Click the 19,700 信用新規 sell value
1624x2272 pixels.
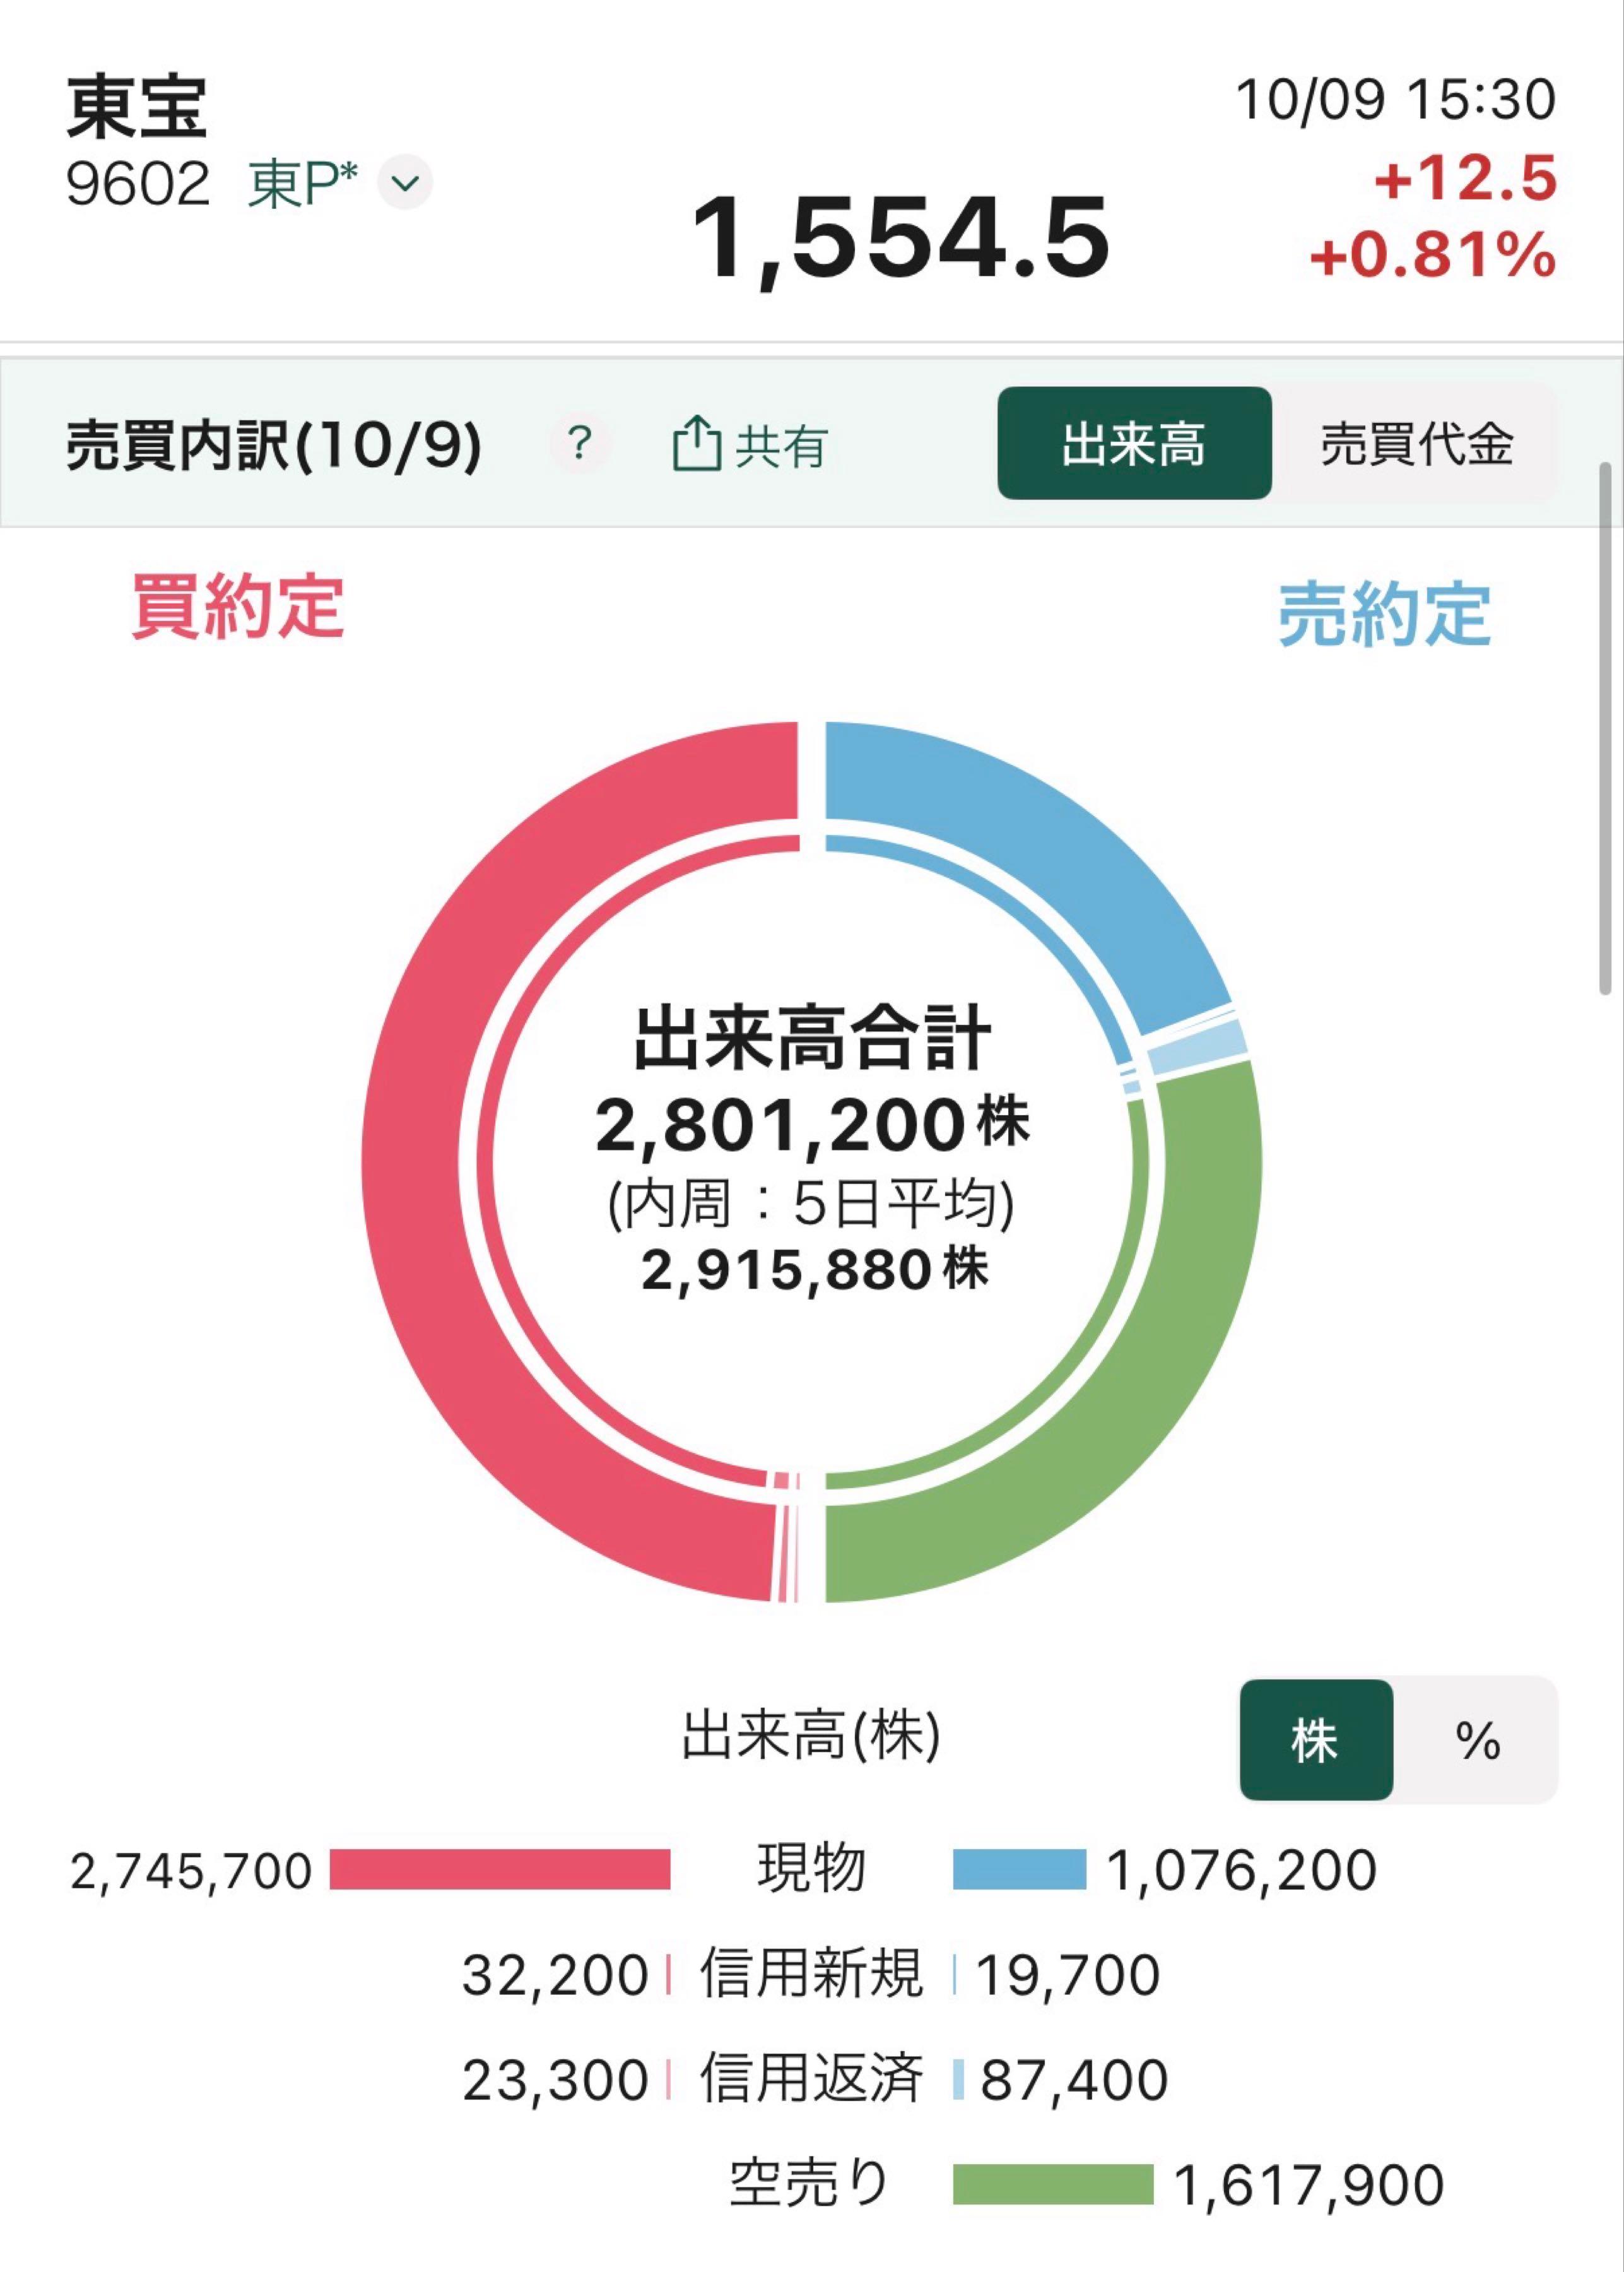coord(1068,1975)
